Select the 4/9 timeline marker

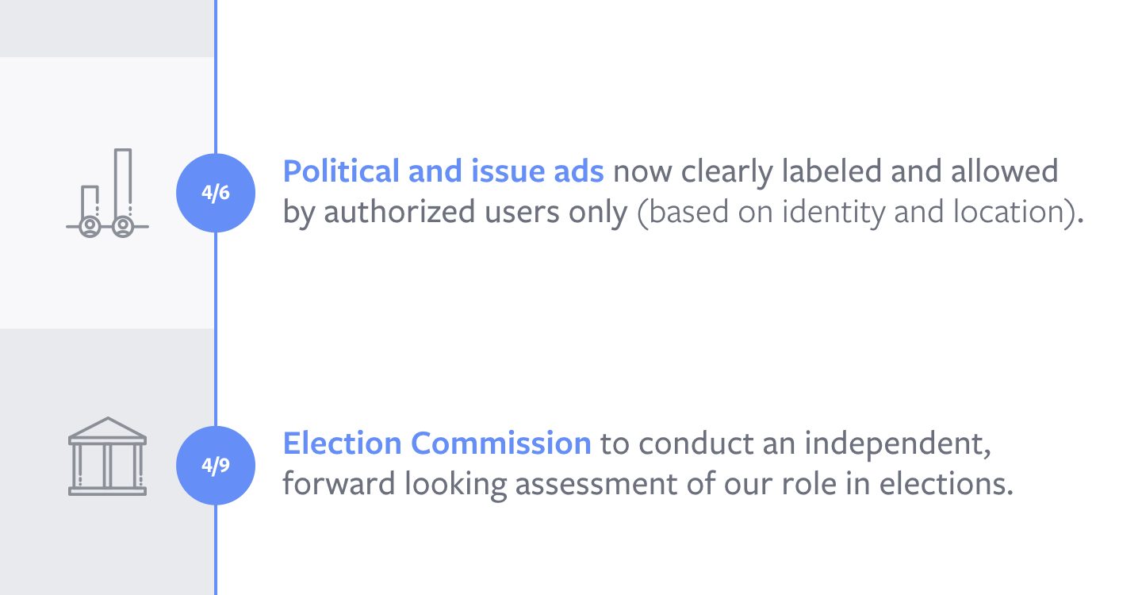(x=215, y=465)
